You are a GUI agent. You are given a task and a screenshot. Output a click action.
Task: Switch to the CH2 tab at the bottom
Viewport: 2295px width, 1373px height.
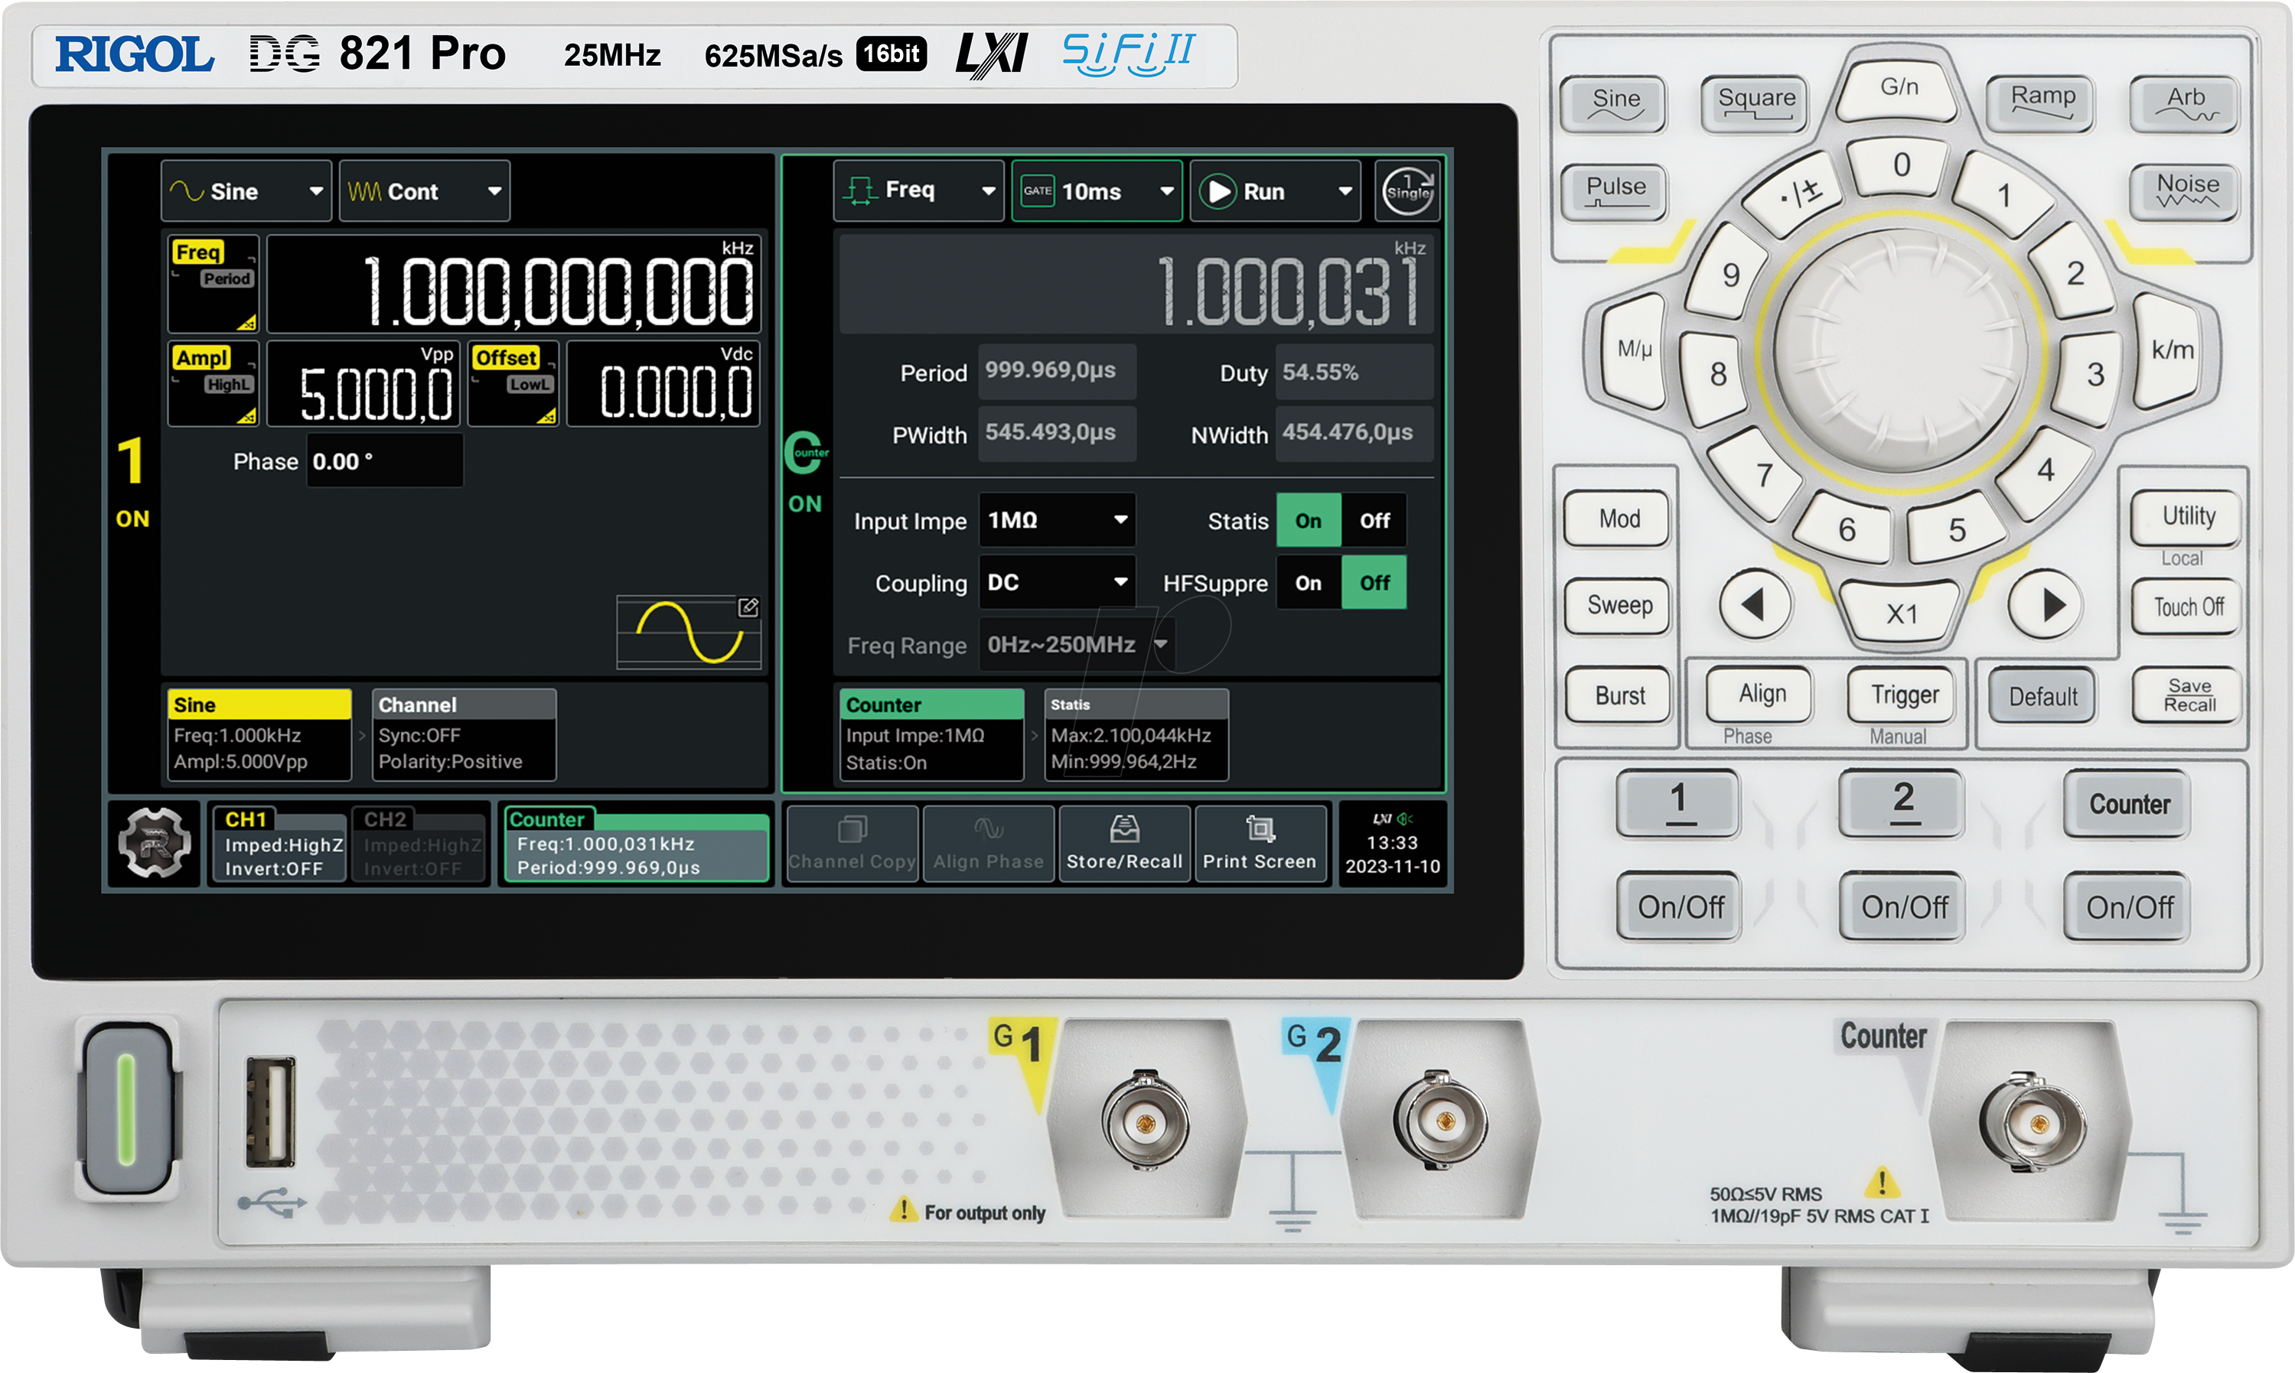pos(419,843)
